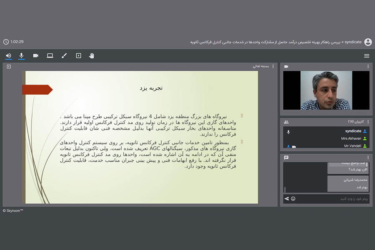The height and width of the screenshot is (250, 375).
Task: Open the emoji picker in the chat box
Action: [293, 199]
